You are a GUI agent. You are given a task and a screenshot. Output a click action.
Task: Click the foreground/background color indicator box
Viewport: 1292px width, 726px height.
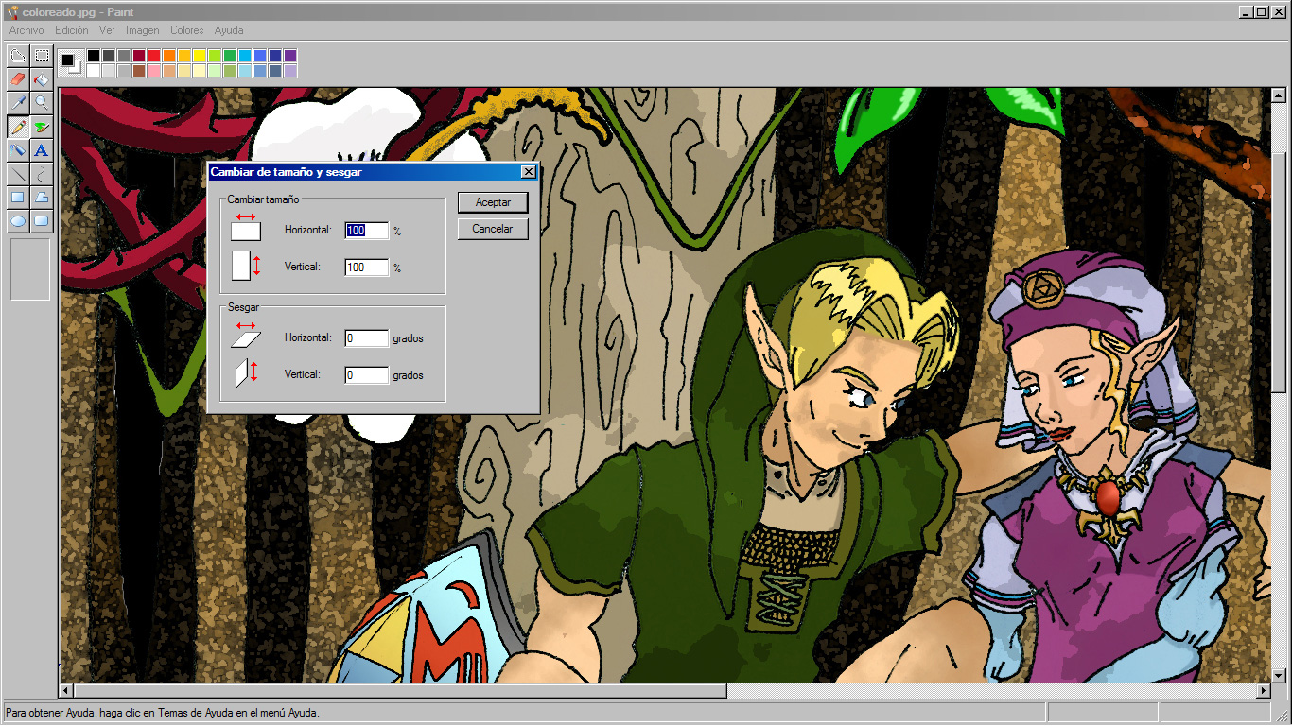coord(71,63)
